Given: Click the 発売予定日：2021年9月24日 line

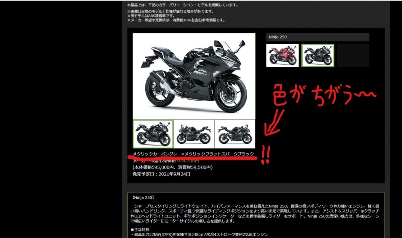Looking at the screenshot, I should pyautogui.click(x=161, y=174).
